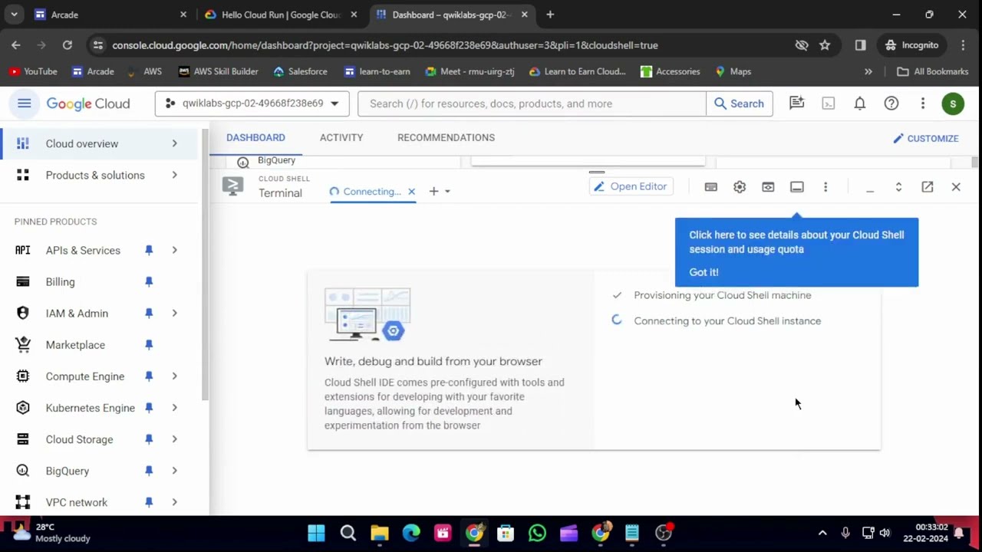
Task: Expand the Cloud overview submenu arrow
Action: 174,143
